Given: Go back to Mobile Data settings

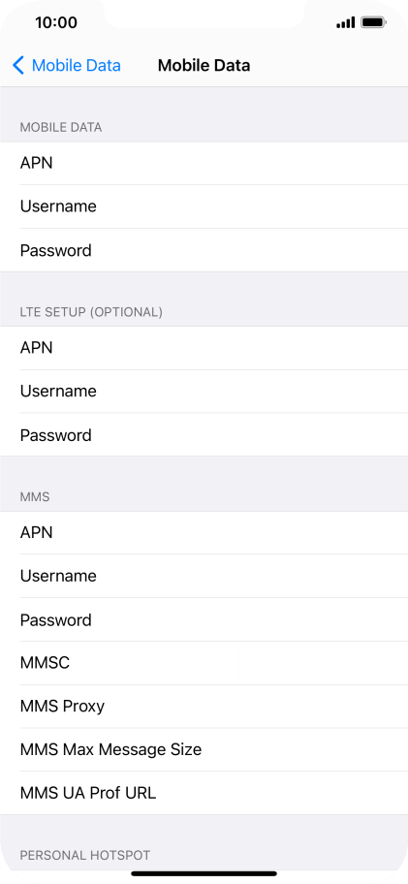Looking at the screenshot, I should click(x=67, y=65).
